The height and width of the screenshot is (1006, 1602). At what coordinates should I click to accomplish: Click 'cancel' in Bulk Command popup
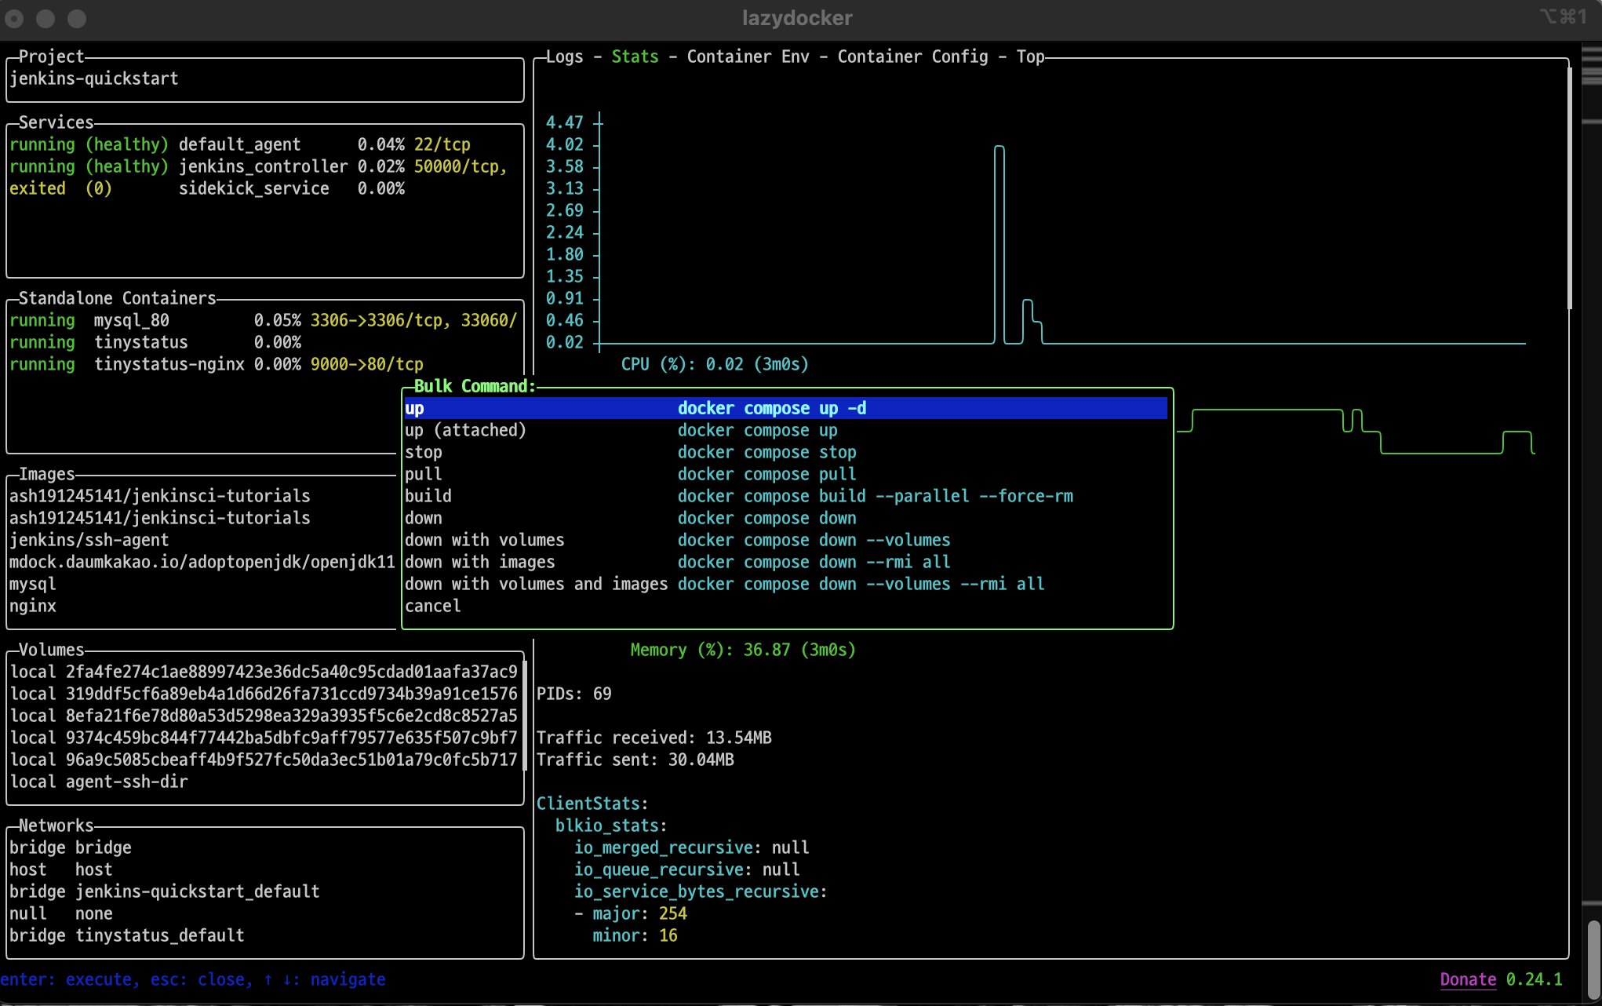tap(433, 606)
